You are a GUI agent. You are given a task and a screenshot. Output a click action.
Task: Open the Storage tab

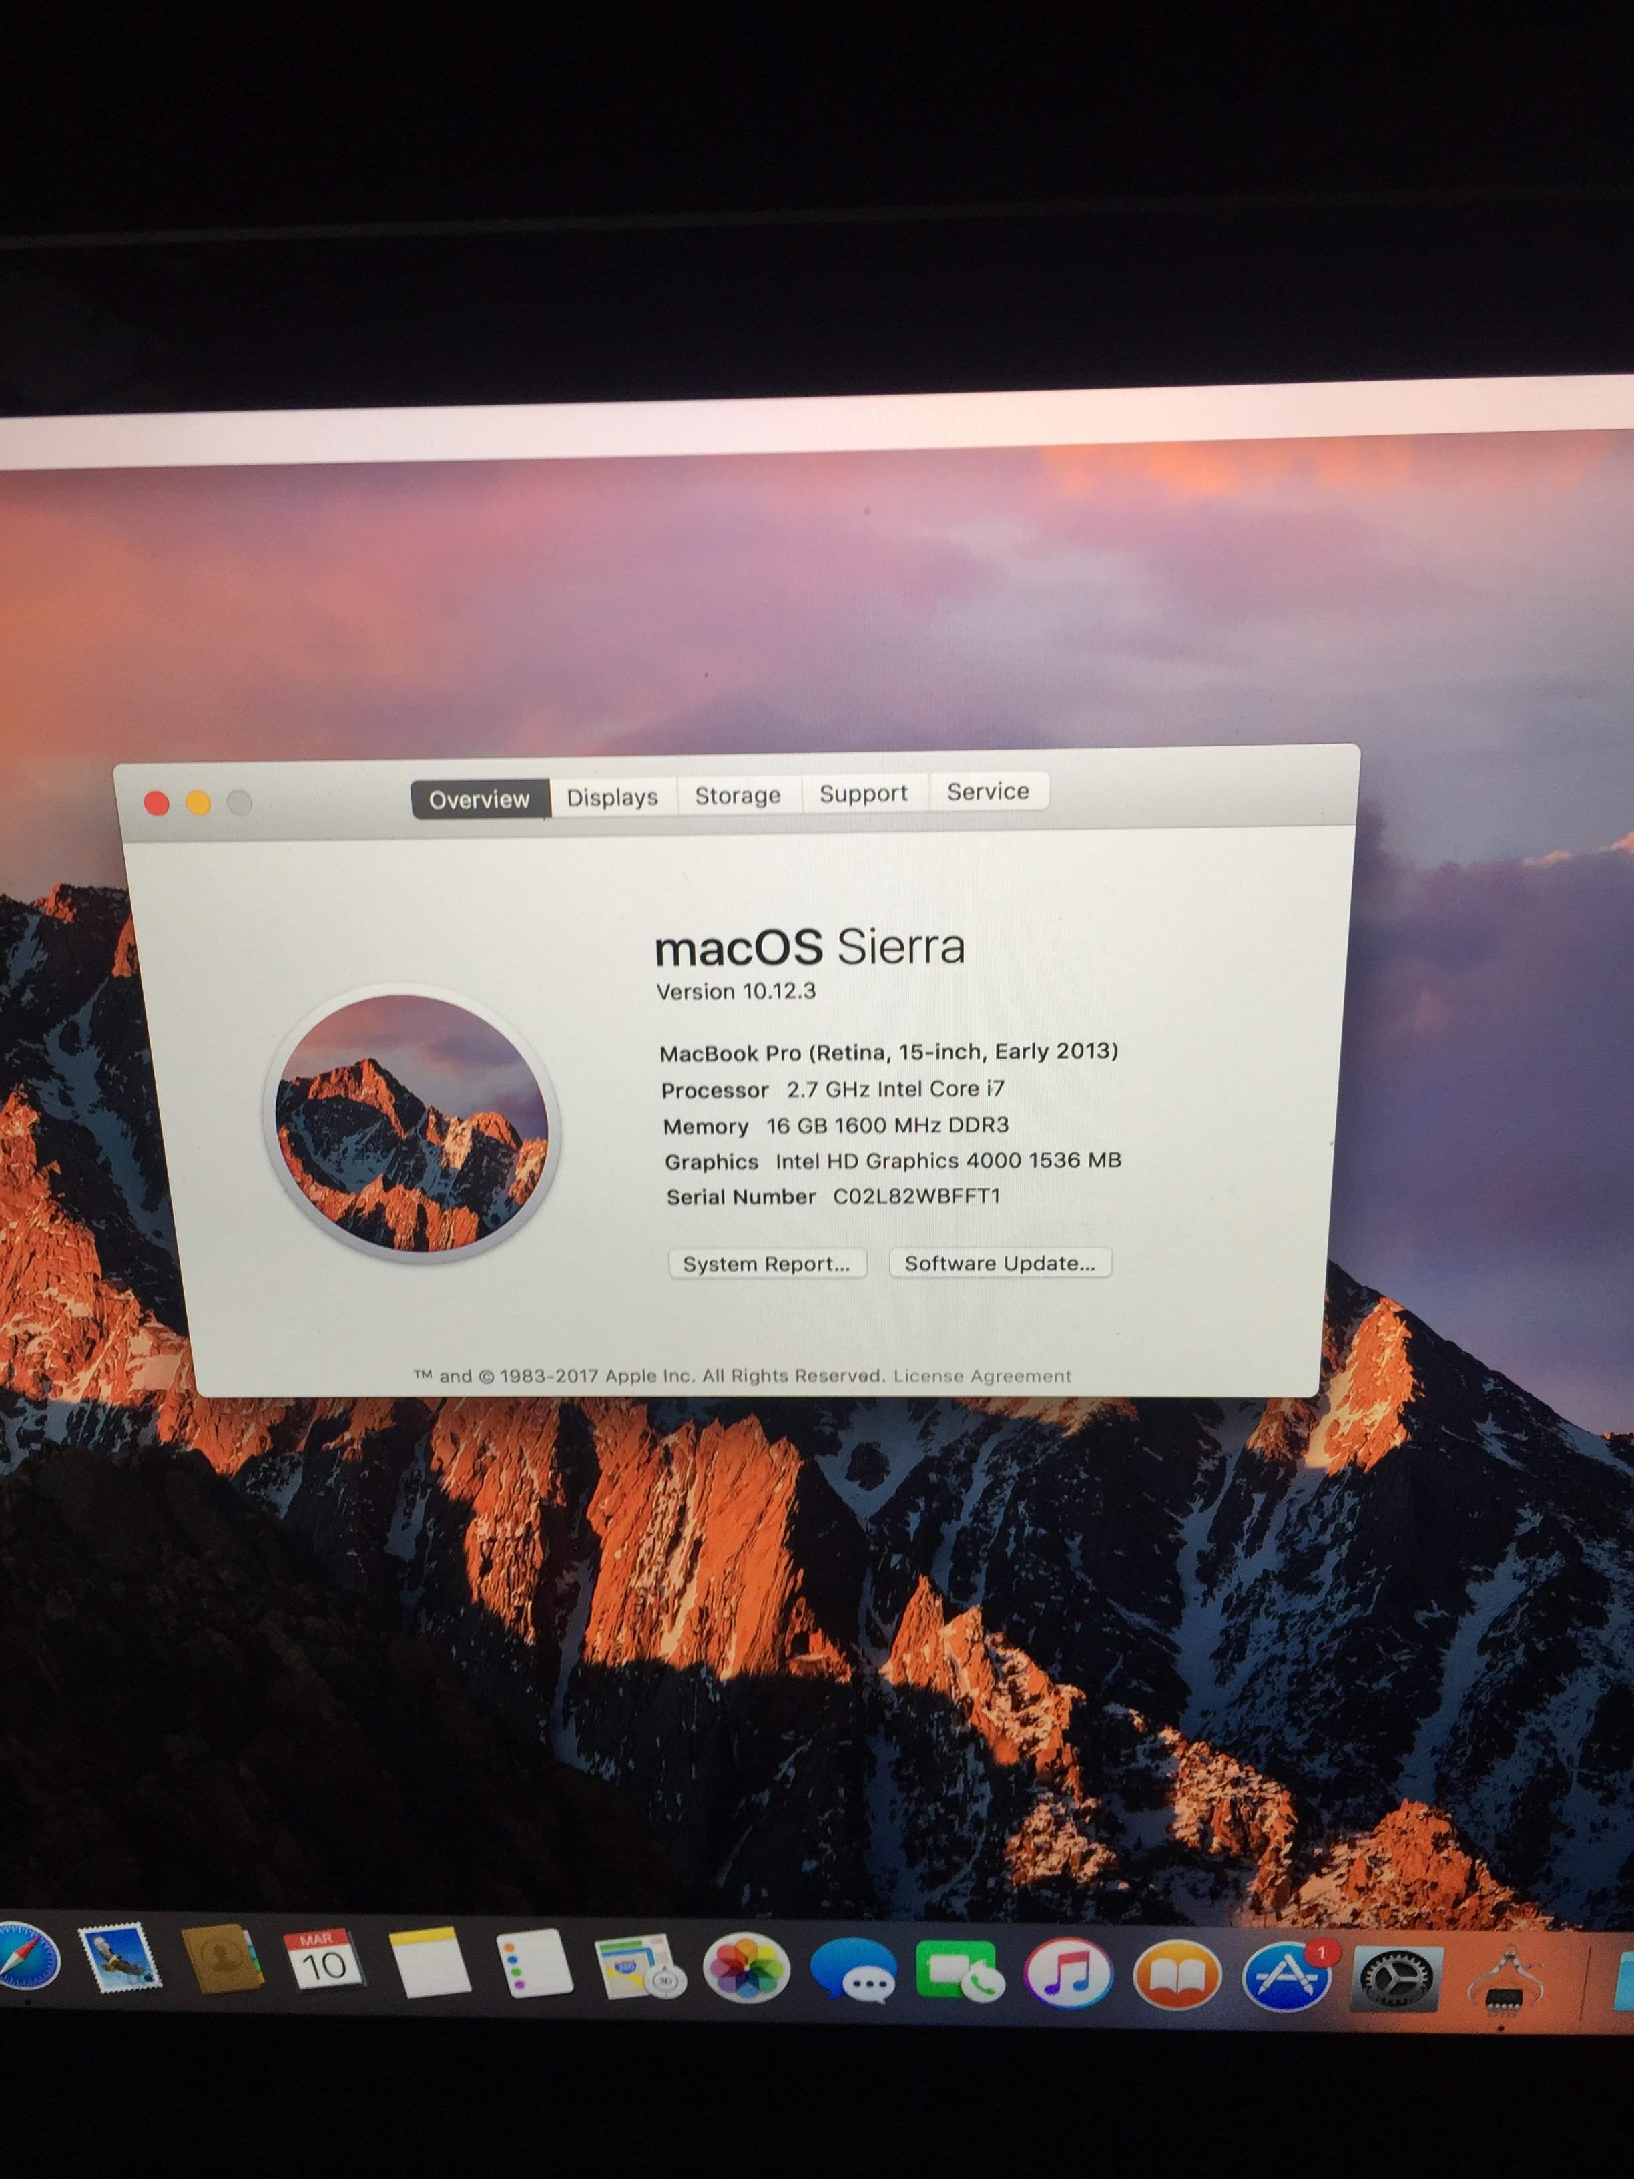[739, 795]
